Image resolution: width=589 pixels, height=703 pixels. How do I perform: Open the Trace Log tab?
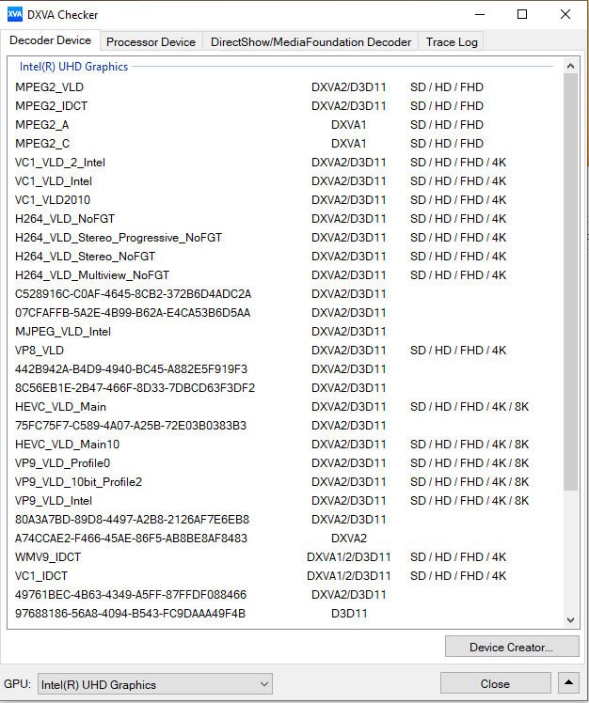[452, 41]
